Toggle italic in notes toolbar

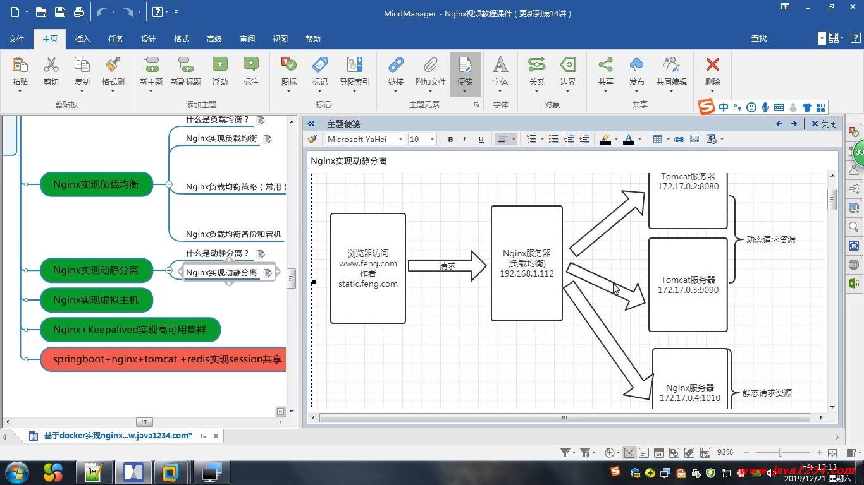465,140
